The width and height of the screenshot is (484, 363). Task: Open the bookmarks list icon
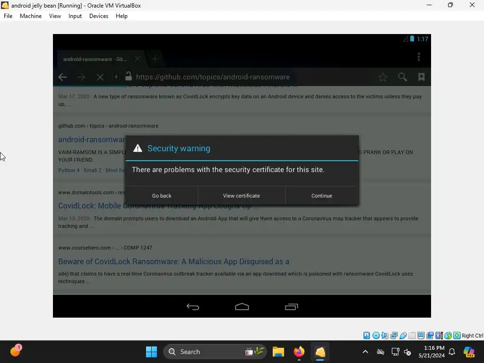click(421, 77)
